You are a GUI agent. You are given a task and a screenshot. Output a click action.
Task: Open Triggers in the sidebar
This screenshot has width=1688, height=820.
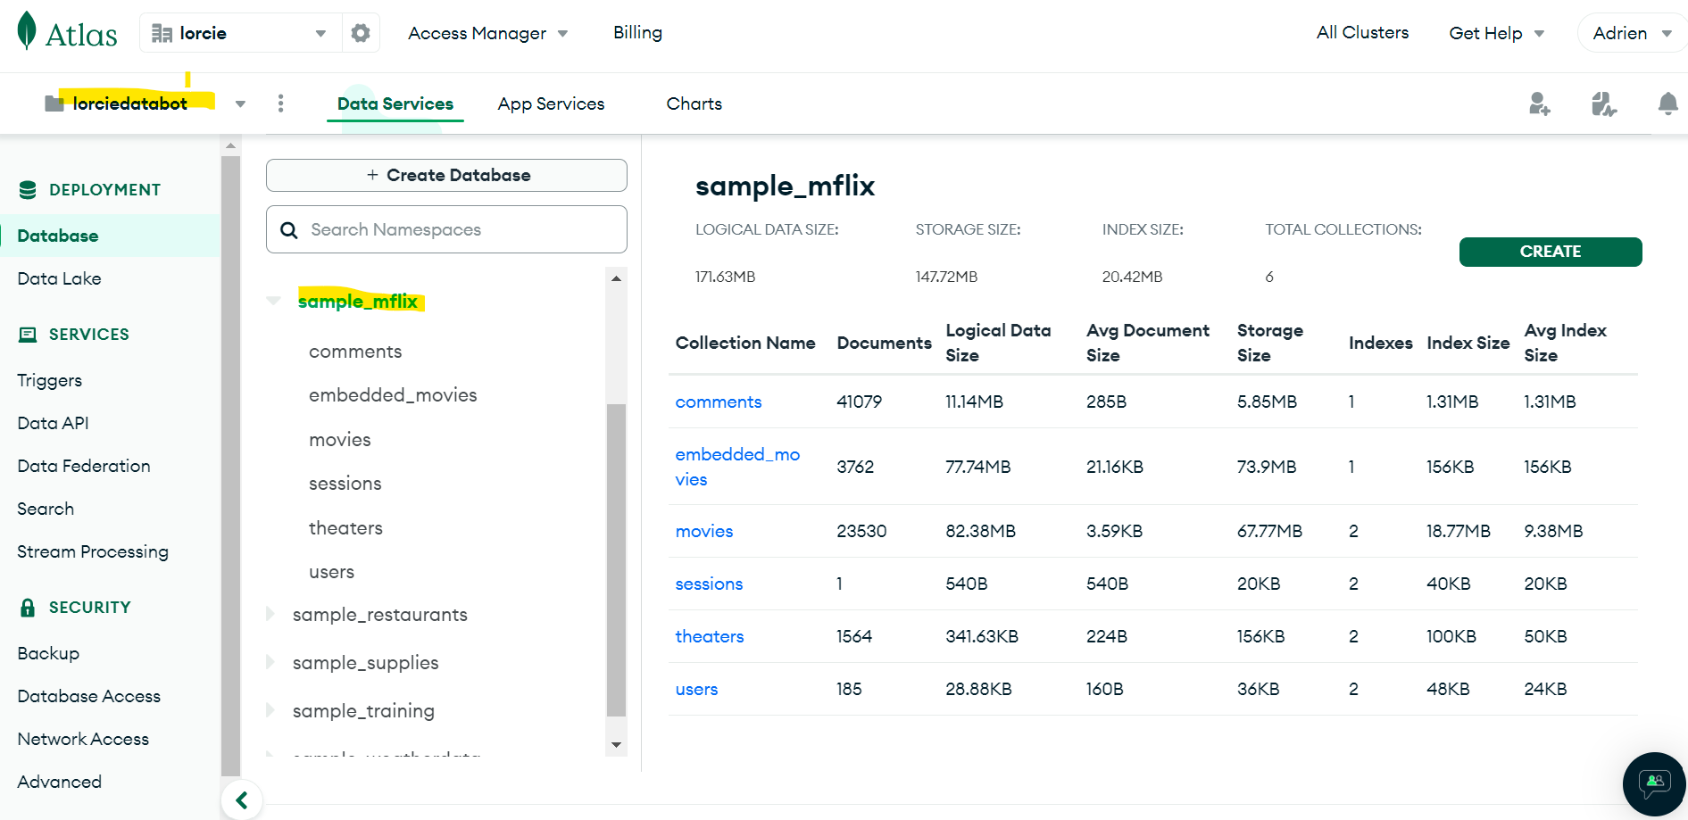[49, 380]
